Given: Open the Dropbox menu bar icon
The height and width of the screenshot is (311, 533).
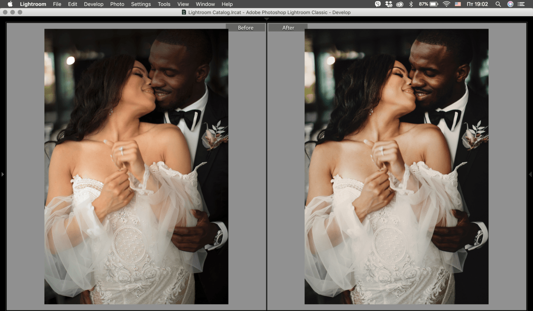Looking at the screenshot, I should point(389,4).
